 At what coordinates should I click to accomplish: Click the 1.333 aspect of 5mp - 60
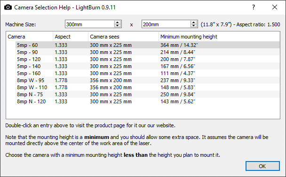coord(61,45)
